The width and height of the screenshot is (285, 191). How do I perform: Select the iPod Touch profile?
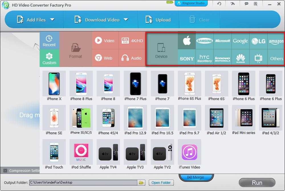(x=54, y=154)
